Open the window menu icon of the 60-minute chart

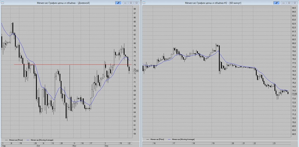pos(144,3)
